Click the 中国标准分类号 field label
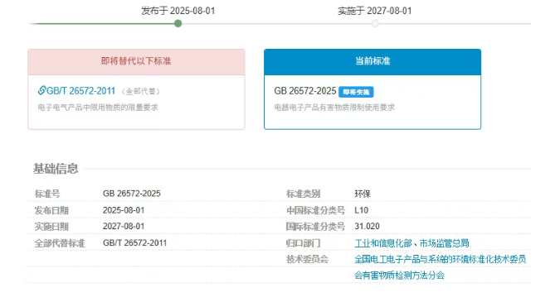Screen dimensions: 560x302 coord(315,210)
